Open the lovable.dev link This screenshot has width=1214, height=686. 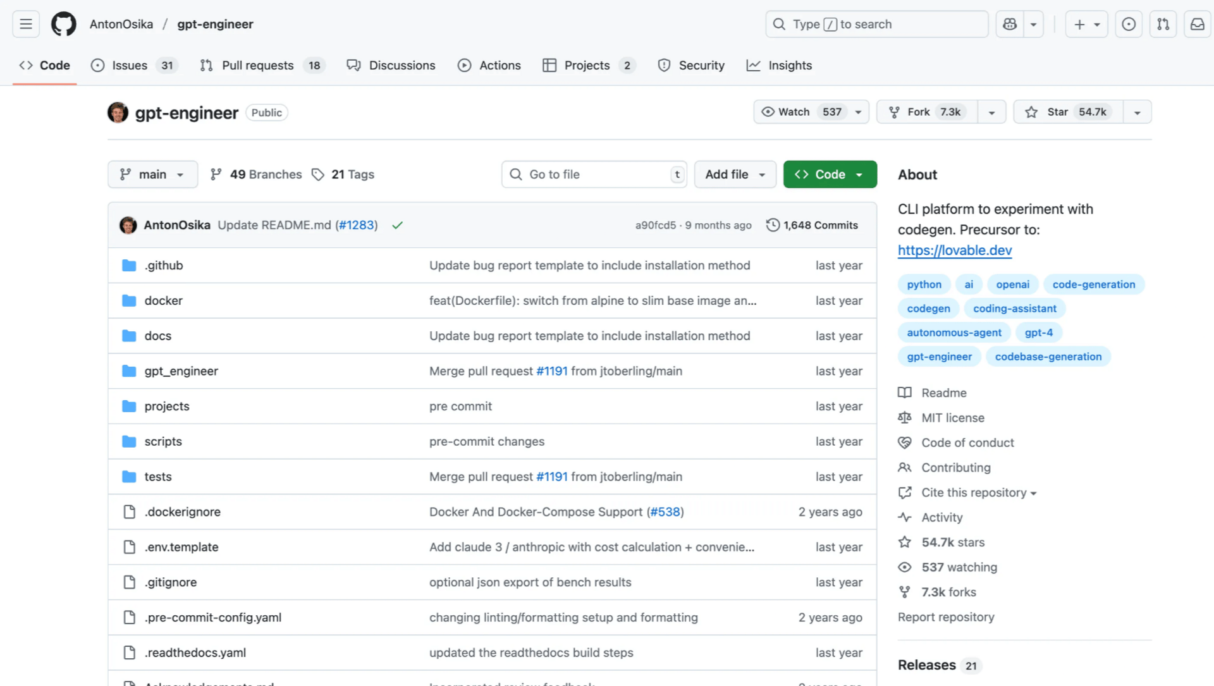coord(954,250)
